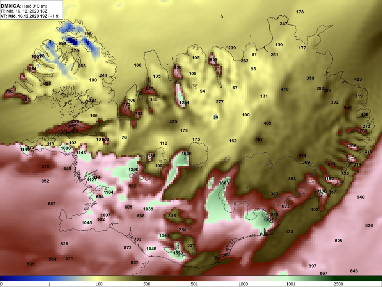Viewport: 382px width, 287px height.
Task: Click the map value 350
Action: (310, 78)
